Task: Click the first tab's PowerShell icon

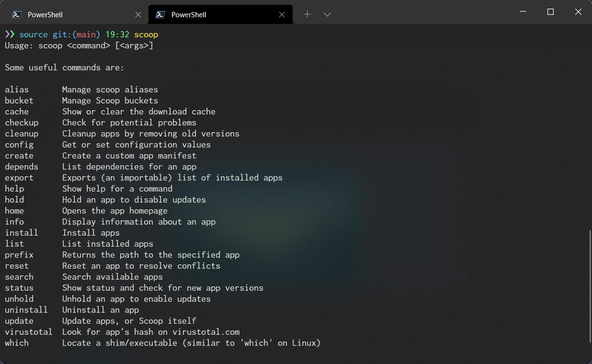Action: coord(17,14)
